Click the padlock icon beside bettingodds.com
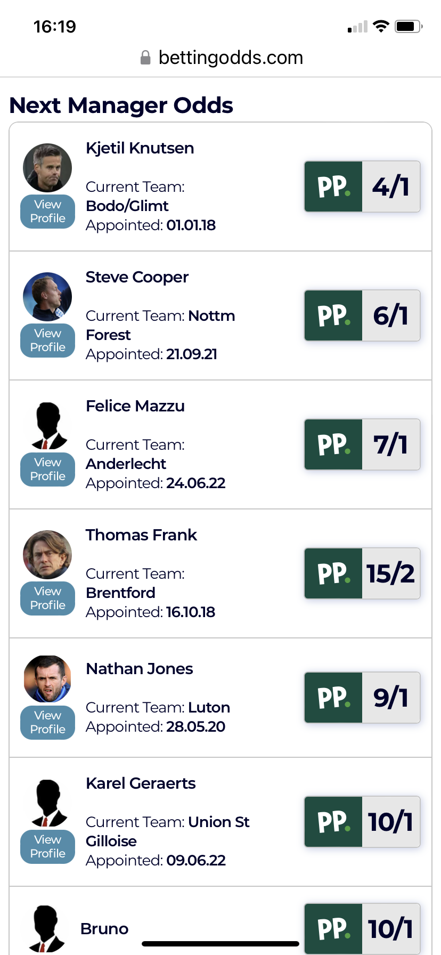 pyautogui.click(x=145, y=58)
